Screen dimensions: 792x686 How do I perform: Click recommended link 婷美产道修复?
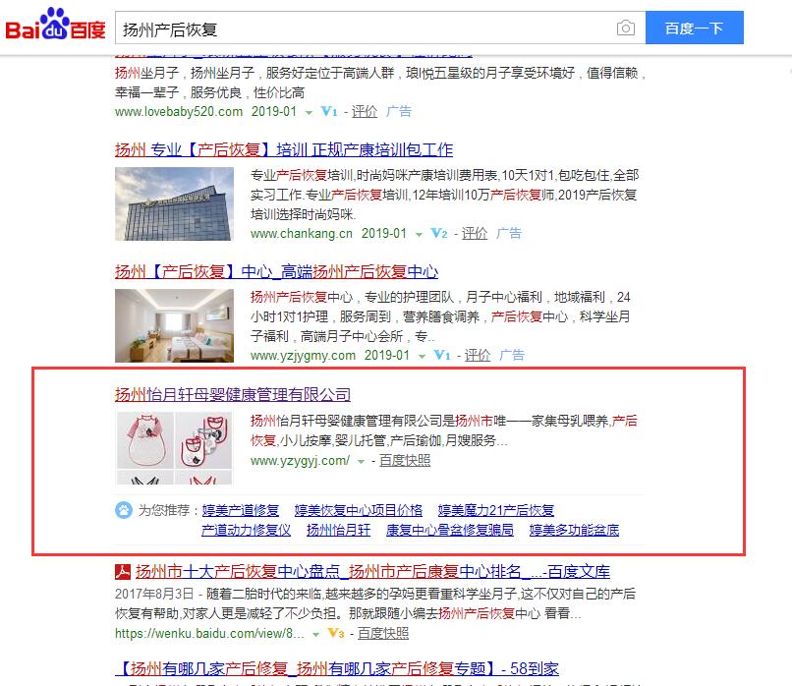tap(241, 510)
